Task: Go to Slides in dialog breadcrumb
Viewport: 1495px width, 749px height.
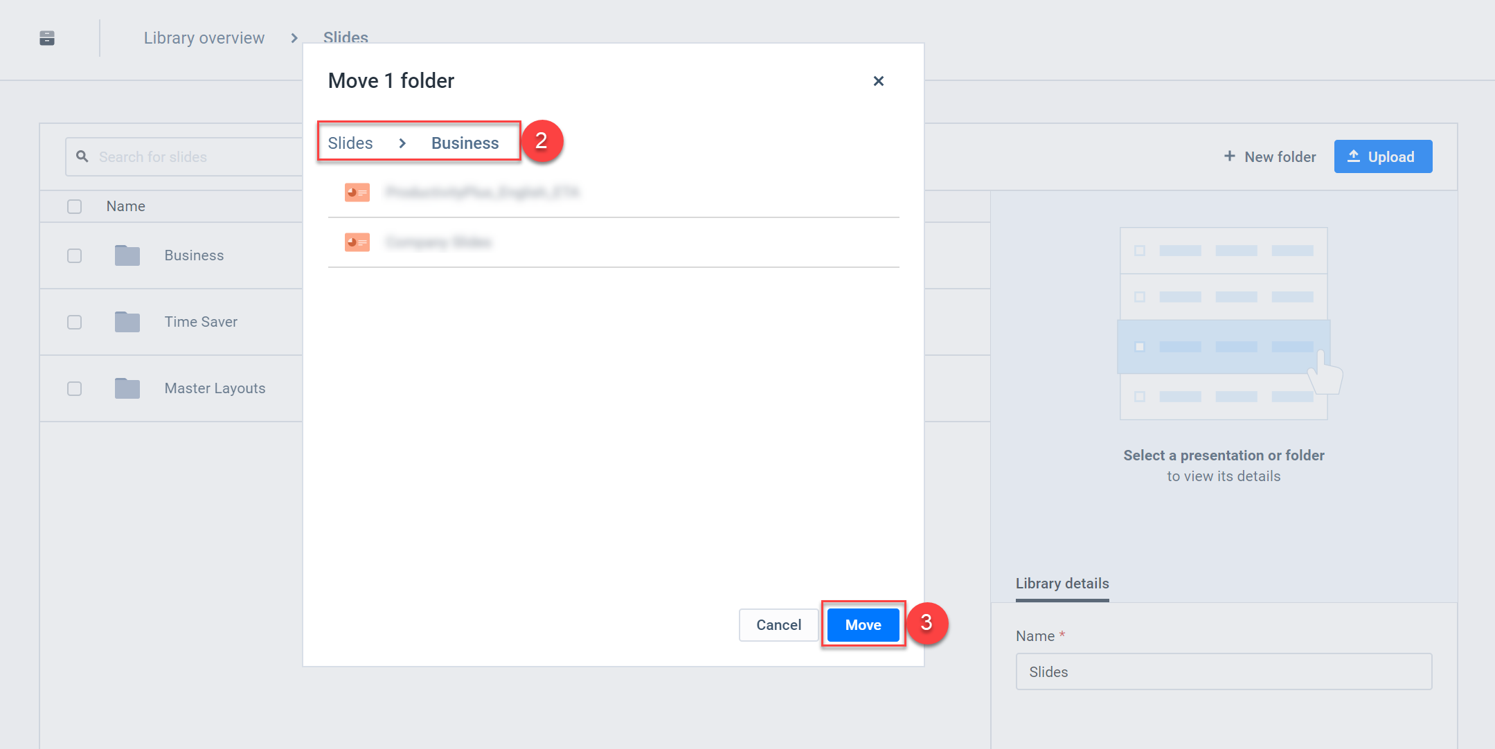Action: 350,143
